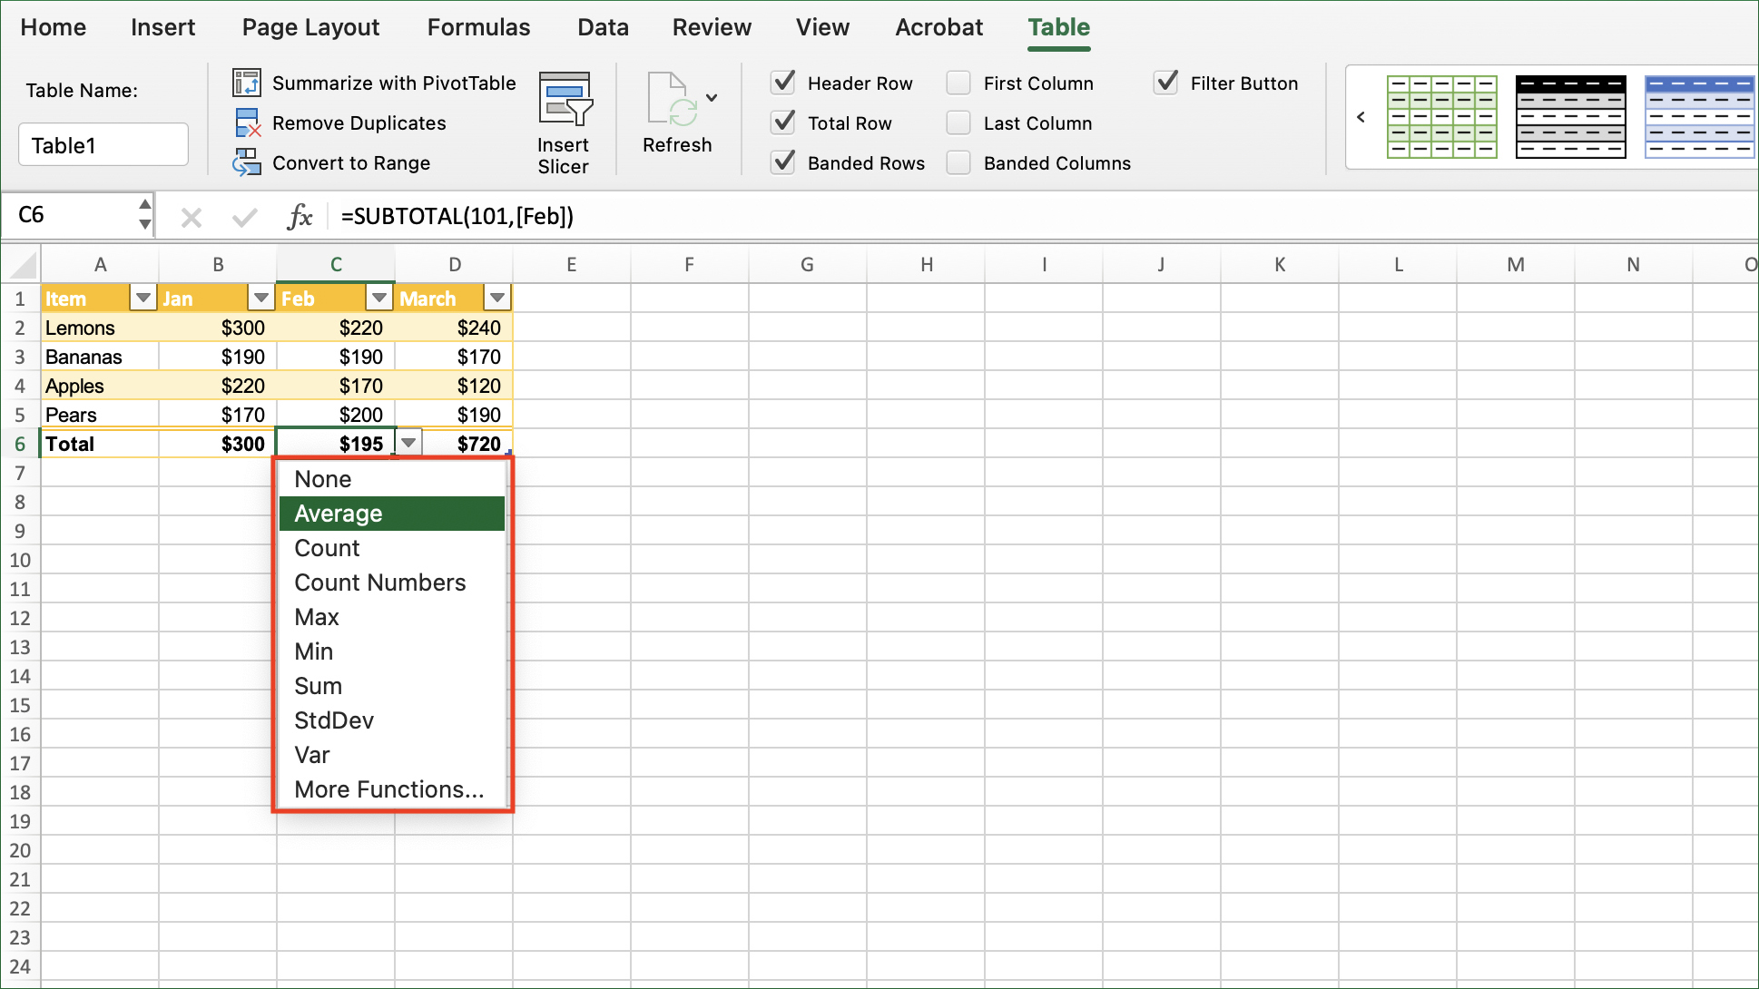Viewport: 1759px width, 989px height.
Task: Apply the green table style swatch
Action: point(1441,117)
